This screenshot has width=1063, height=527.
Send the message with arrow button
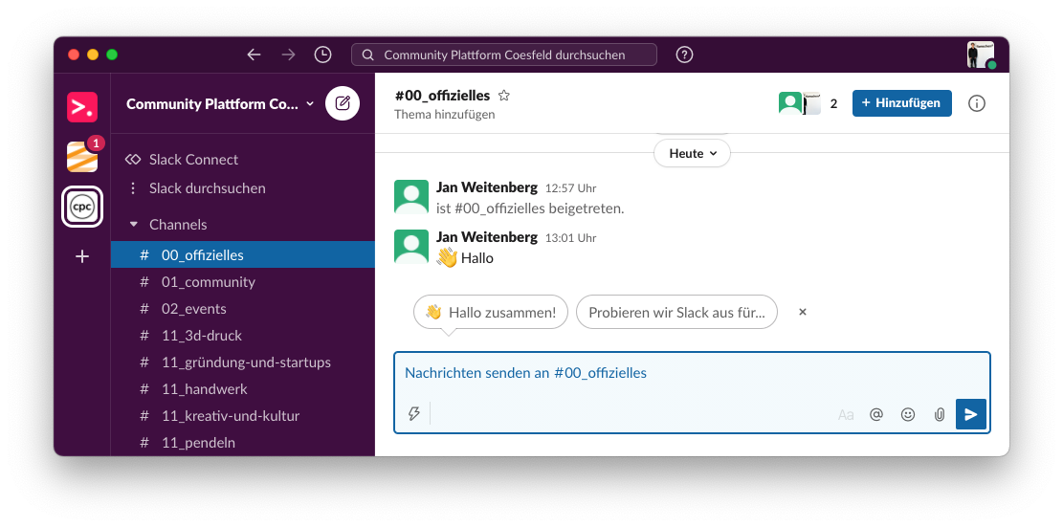(x=971, y=414)
